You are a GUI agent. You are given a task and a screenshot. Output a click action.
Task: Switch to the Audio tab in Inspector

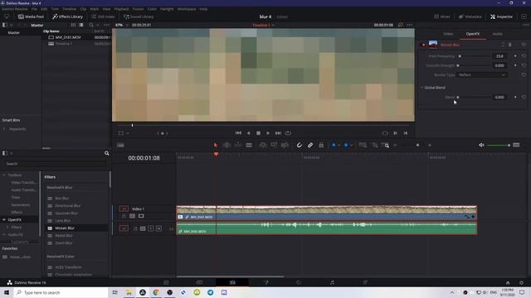coord(497,34)
